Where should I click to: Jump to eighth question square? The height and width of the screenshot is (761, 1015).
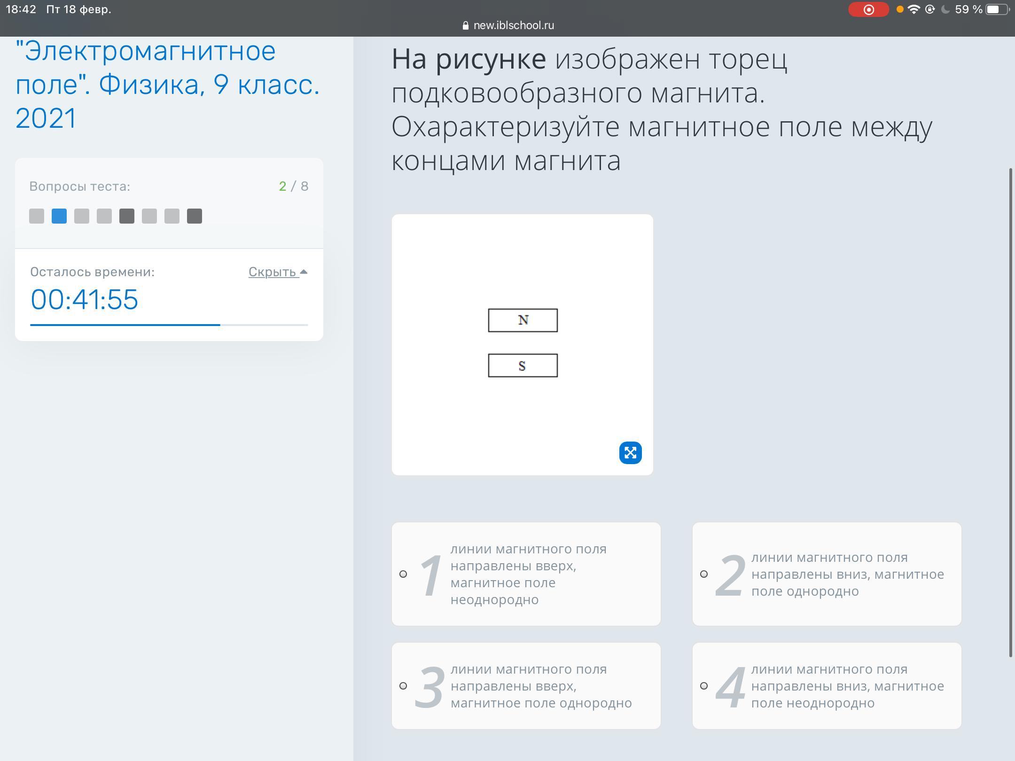pyautogui.click(x=195, y=216)
